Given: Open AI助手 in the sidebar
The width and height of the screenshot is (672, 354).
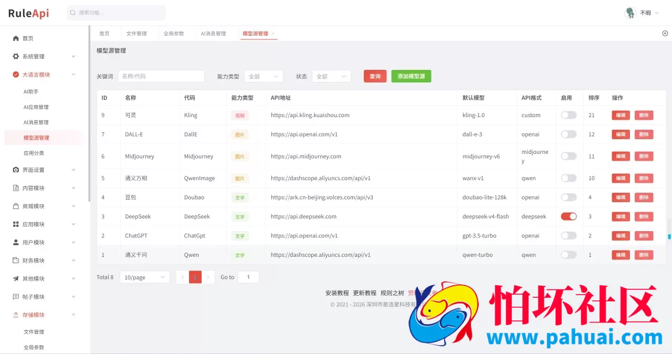Looking at the screenshot, I should point(31,91).
